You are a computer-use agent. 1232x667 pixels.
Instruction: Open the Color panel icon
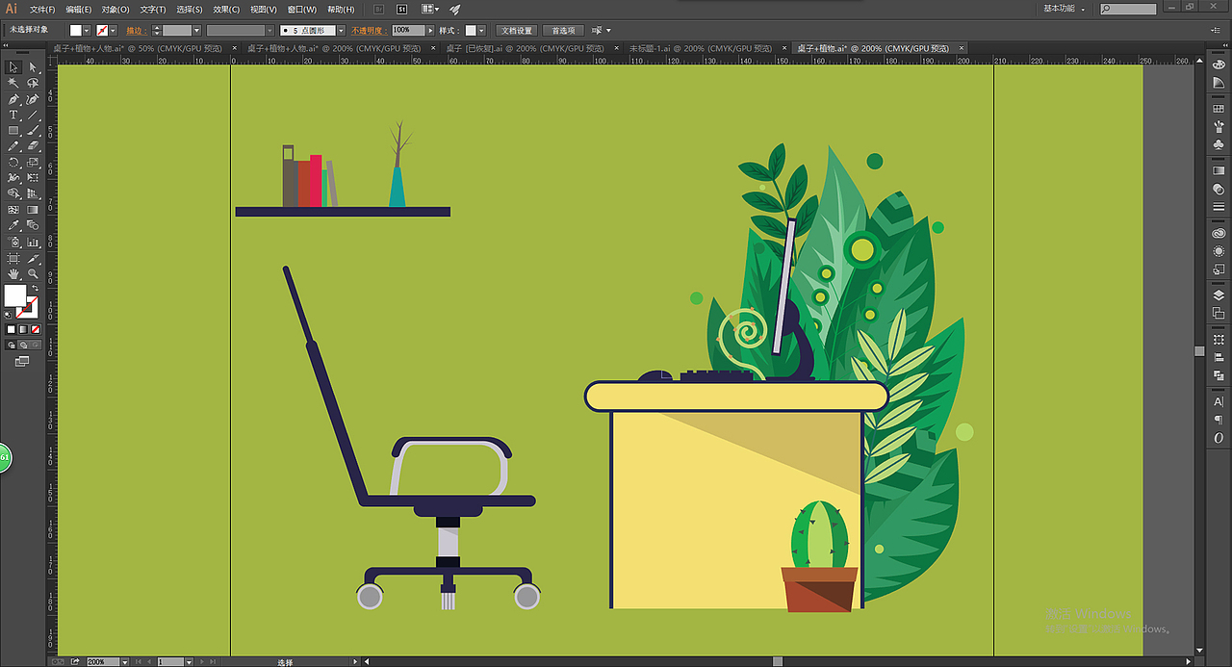click(1219, 64)
